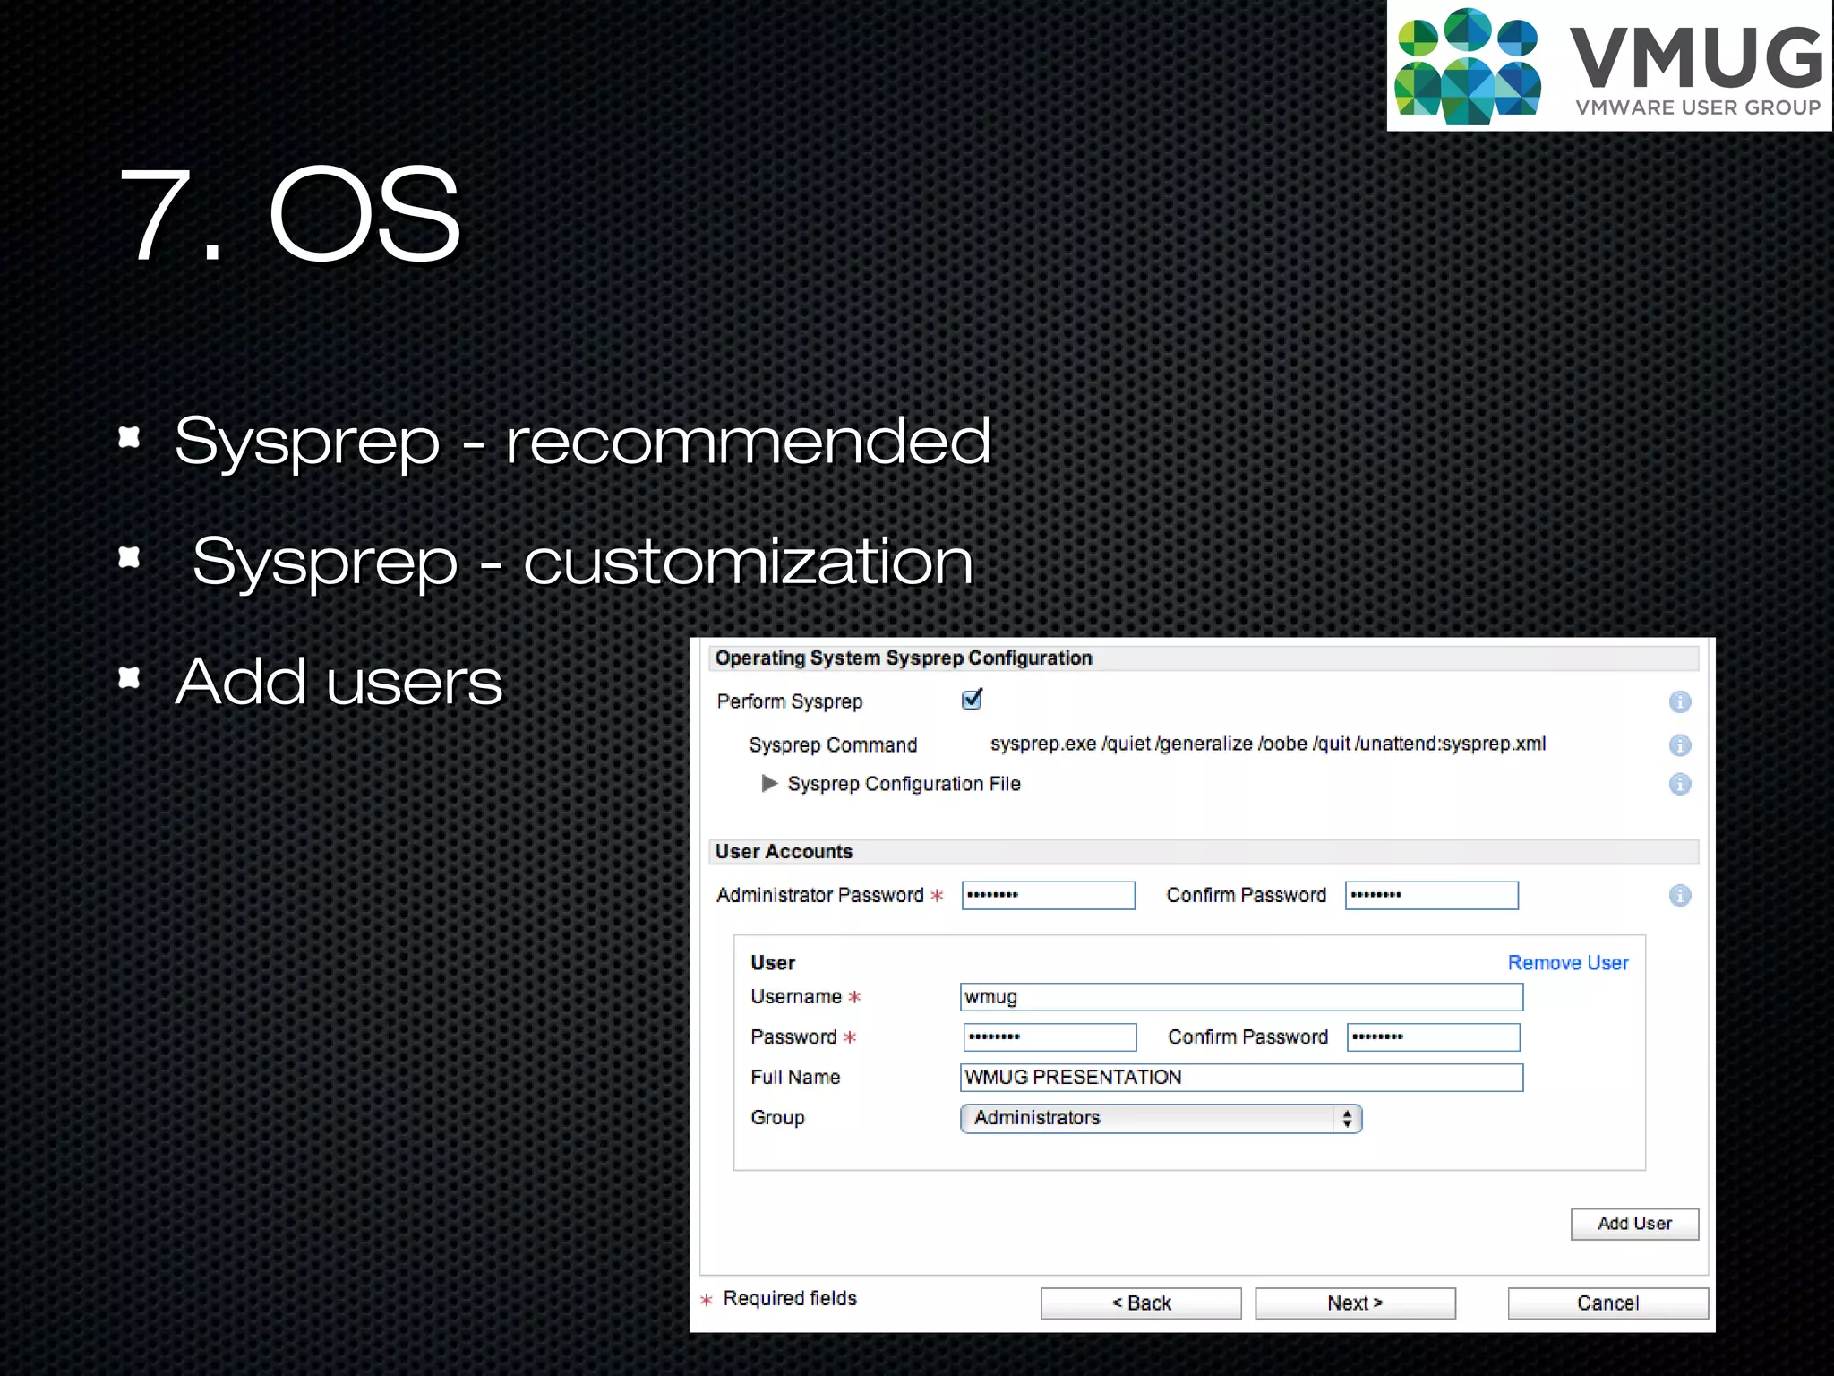
Task: Click the sysprep.exe command text
Action: coord(1268,744)
